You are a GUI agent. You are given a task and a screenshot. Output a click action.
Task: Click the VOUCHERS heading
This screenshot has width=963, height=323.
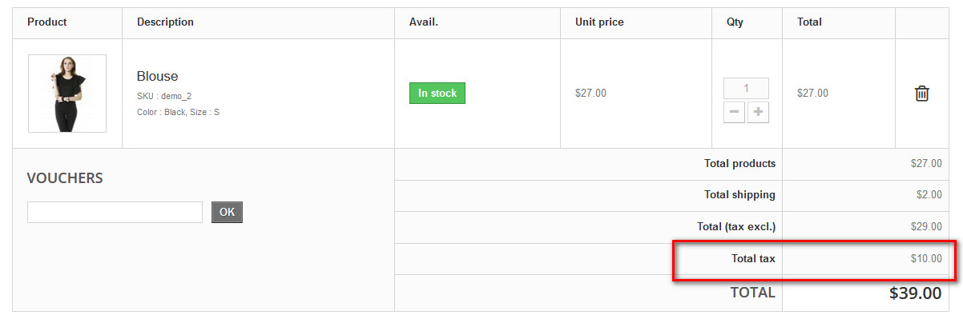click(x=65, y=178)
